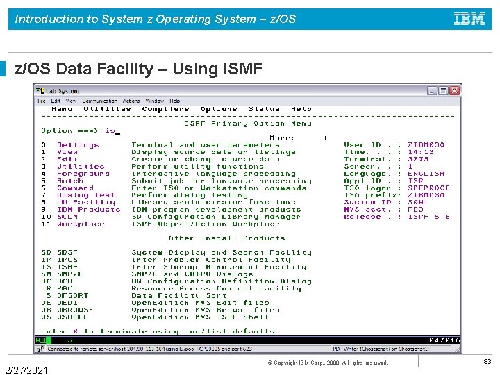Image resolution: width=500 pixels, height=375 pixels.
Task: Open the Communication menu
Action: 99,101
